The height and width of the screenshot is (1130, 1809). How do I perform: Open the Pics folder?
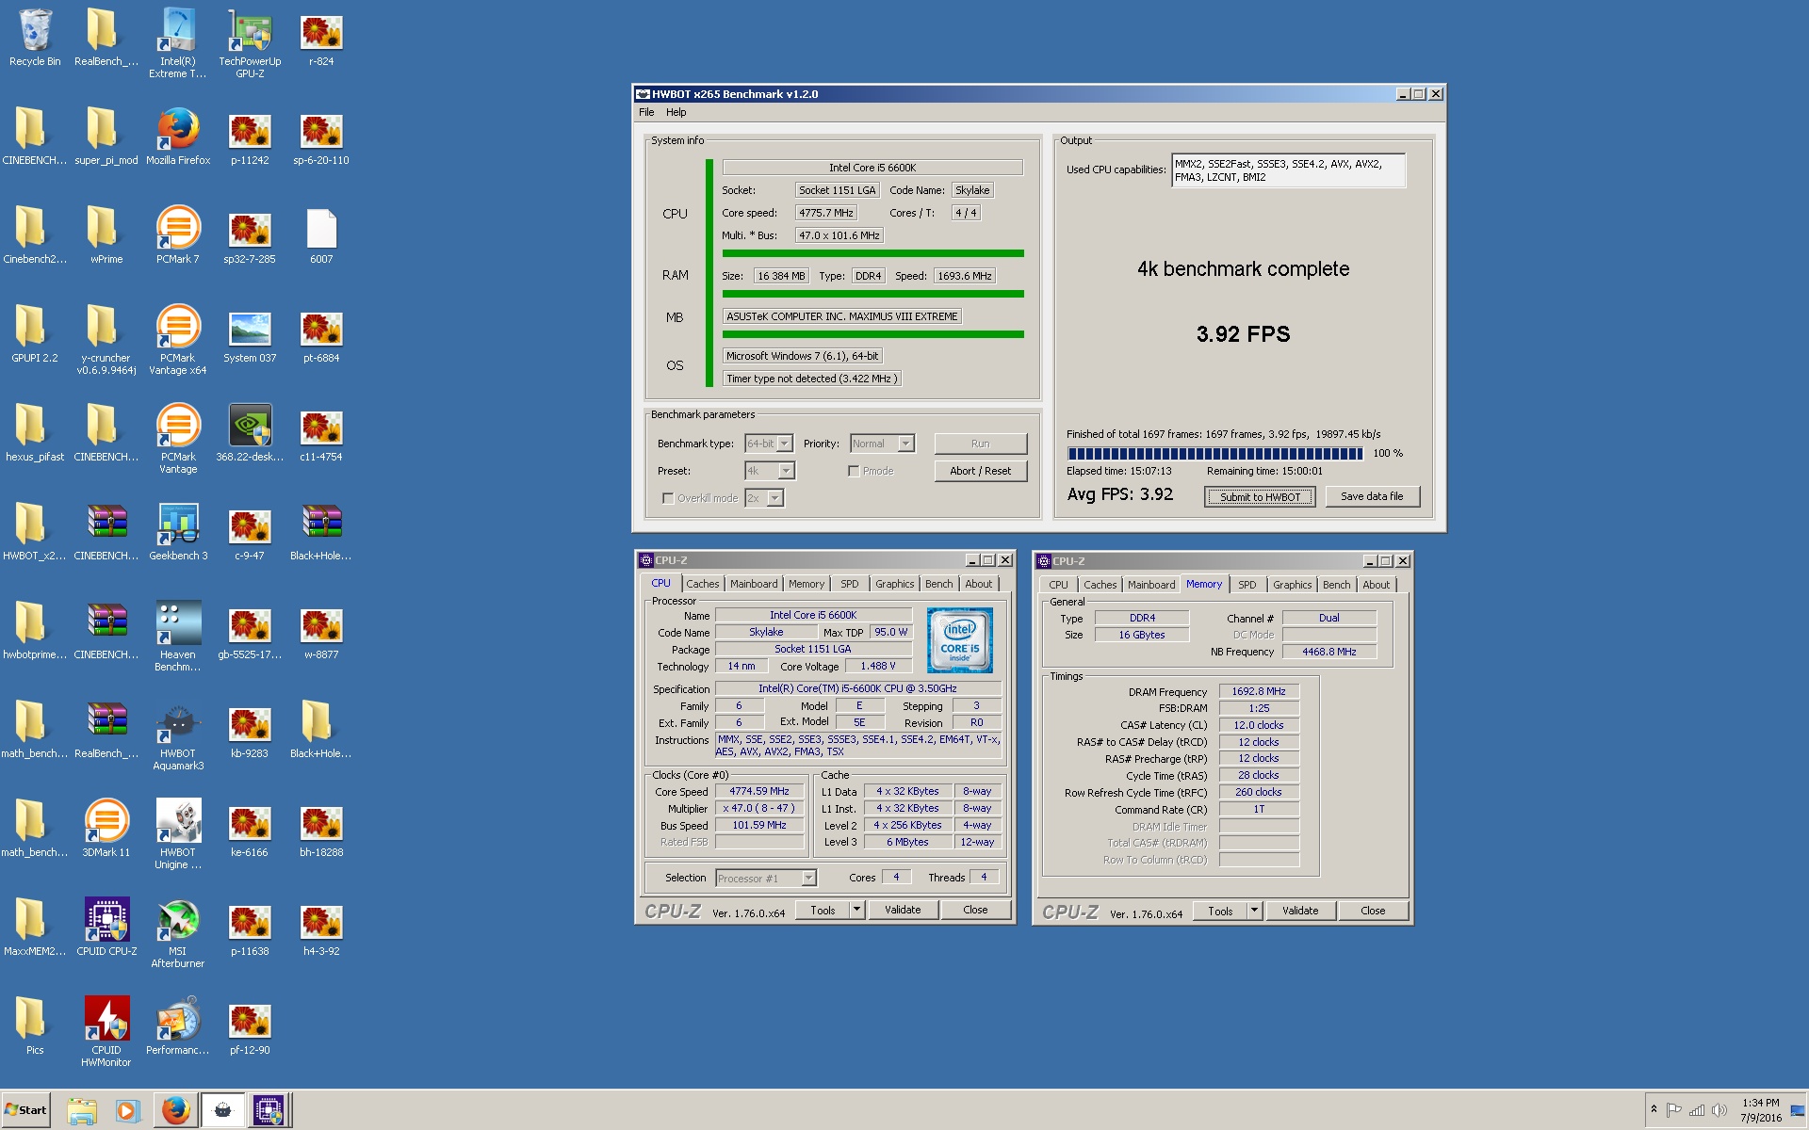click(x=35, y=1027)
